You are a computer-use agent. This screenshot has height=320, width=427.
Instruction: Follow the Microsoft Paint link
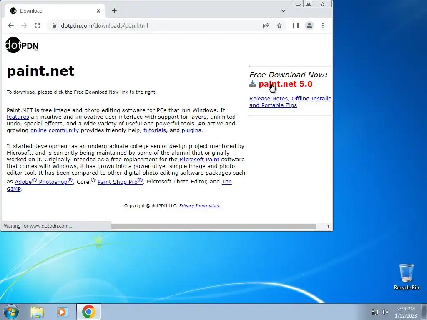pos(199,159)
